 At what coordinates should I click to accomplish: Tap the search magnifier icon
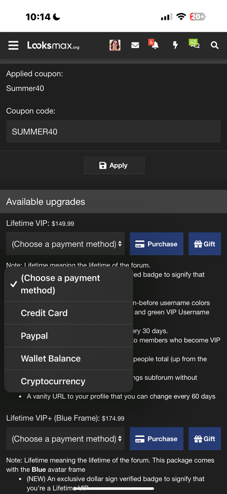pyautogui.click(x=214, y=45)
